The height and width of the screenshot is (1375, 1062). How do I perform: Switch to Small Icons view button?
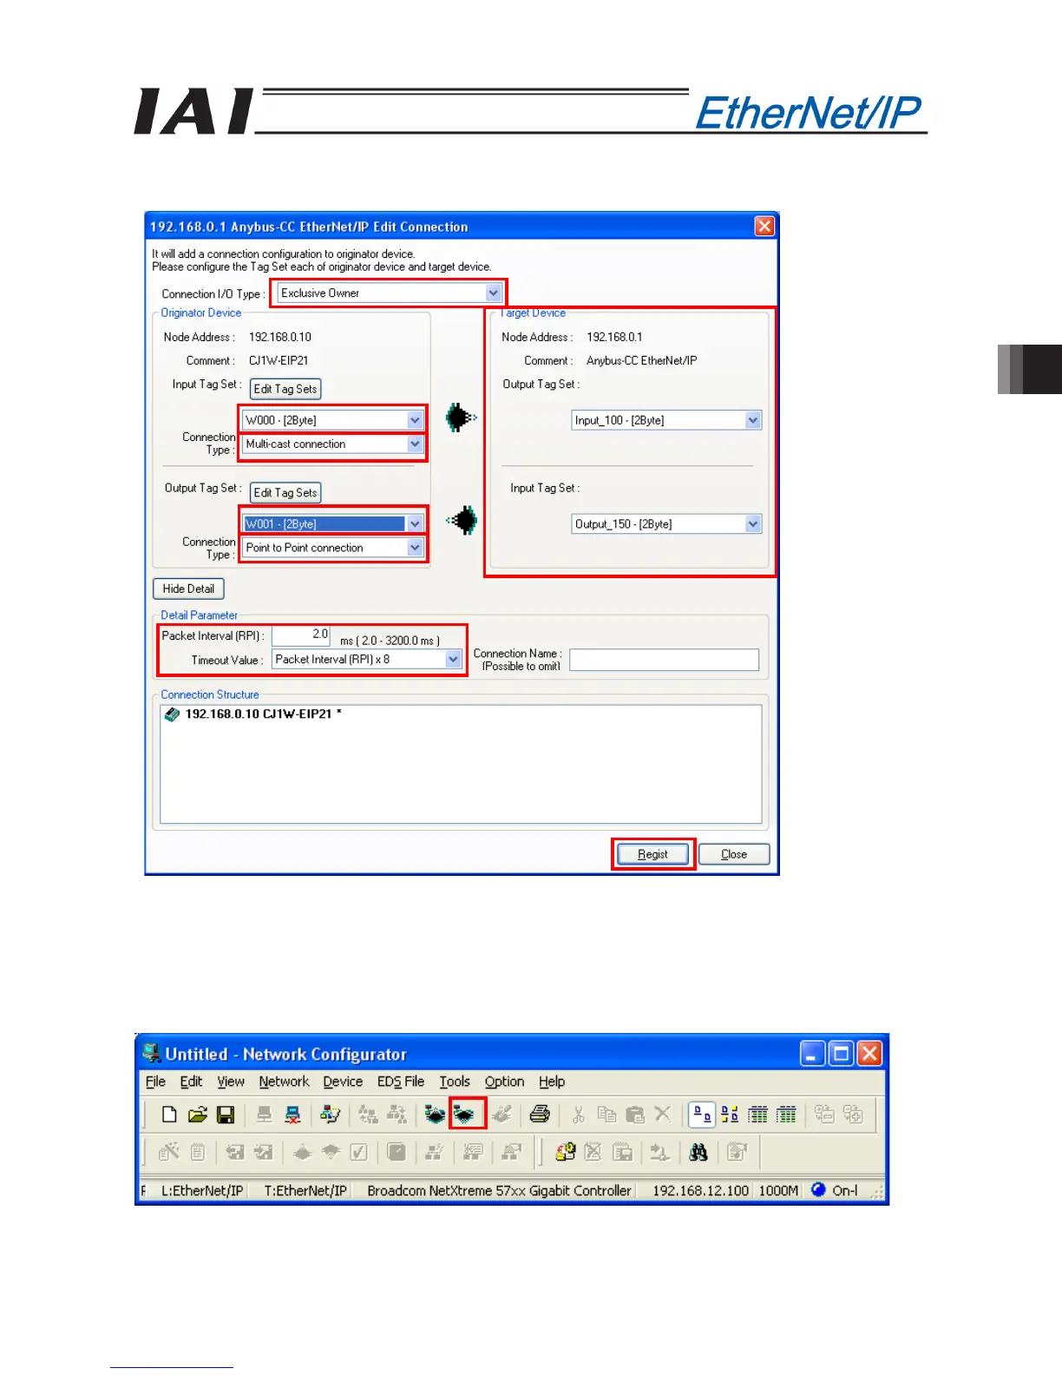730,1115
